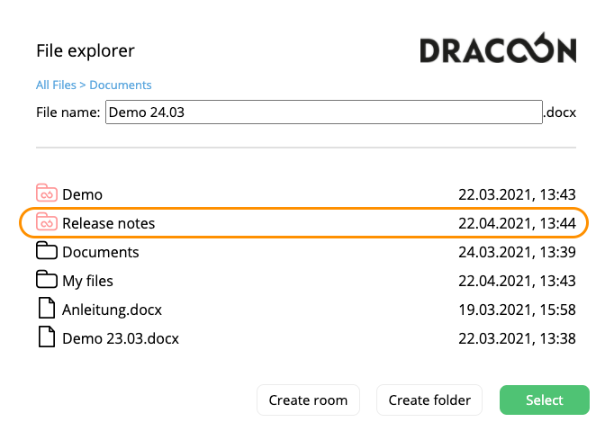Open the Demo room folder icon
Viewport: 614px width, 440px height.
coord(47,193)
